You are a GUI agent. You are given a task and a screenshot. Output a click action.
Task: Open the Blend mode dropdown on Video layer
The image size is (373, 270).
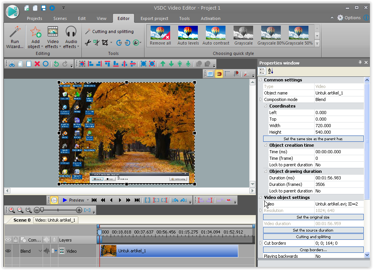tap(40, 251)
